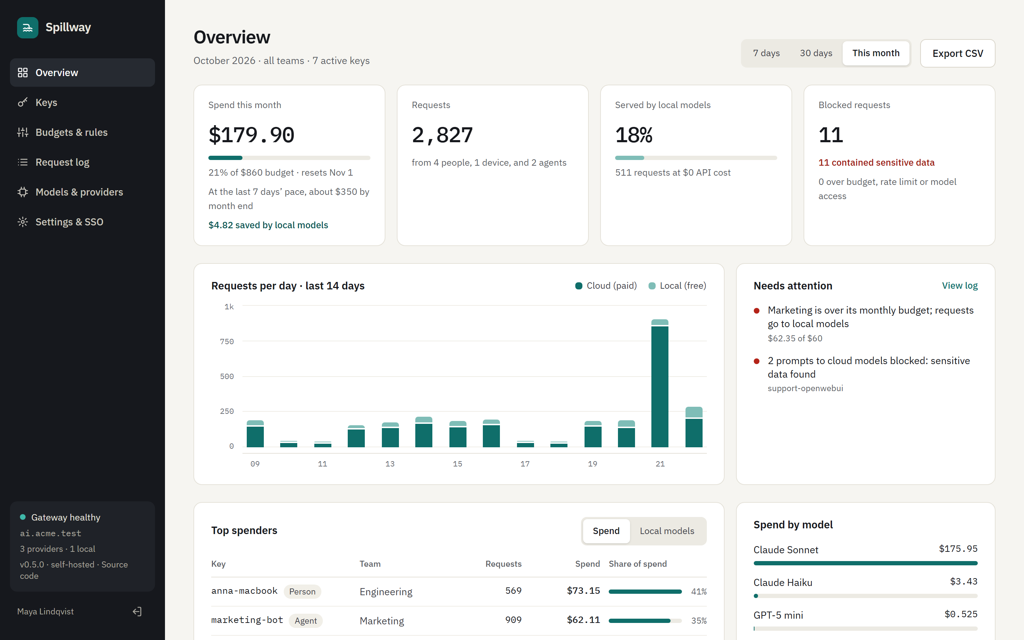Click the Claude Sonnet spend bar
This screenshot has width=1024, height=640.
(x=865, y=564)
